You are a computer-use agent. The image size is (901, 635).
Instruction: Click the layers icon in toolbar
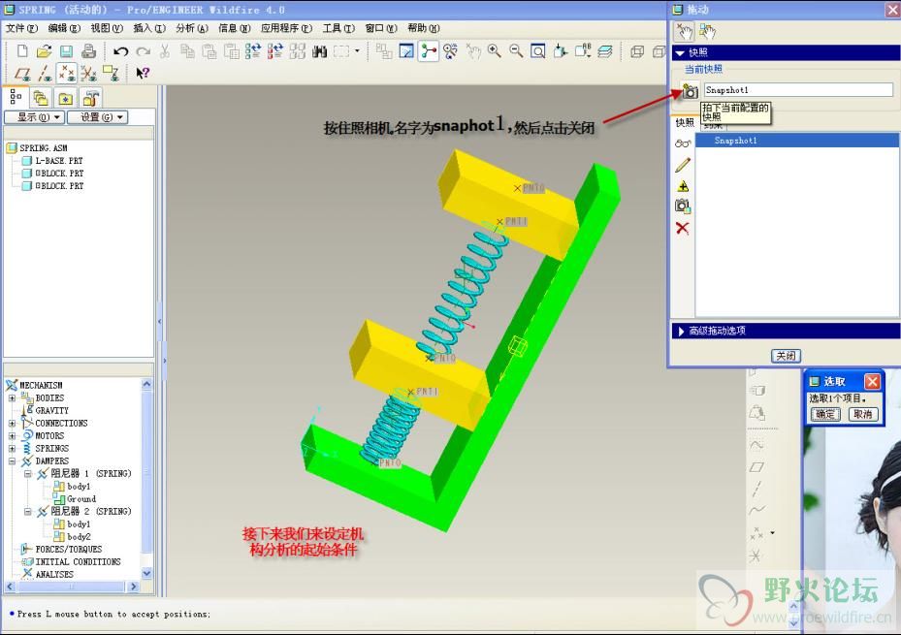(604, 51)
